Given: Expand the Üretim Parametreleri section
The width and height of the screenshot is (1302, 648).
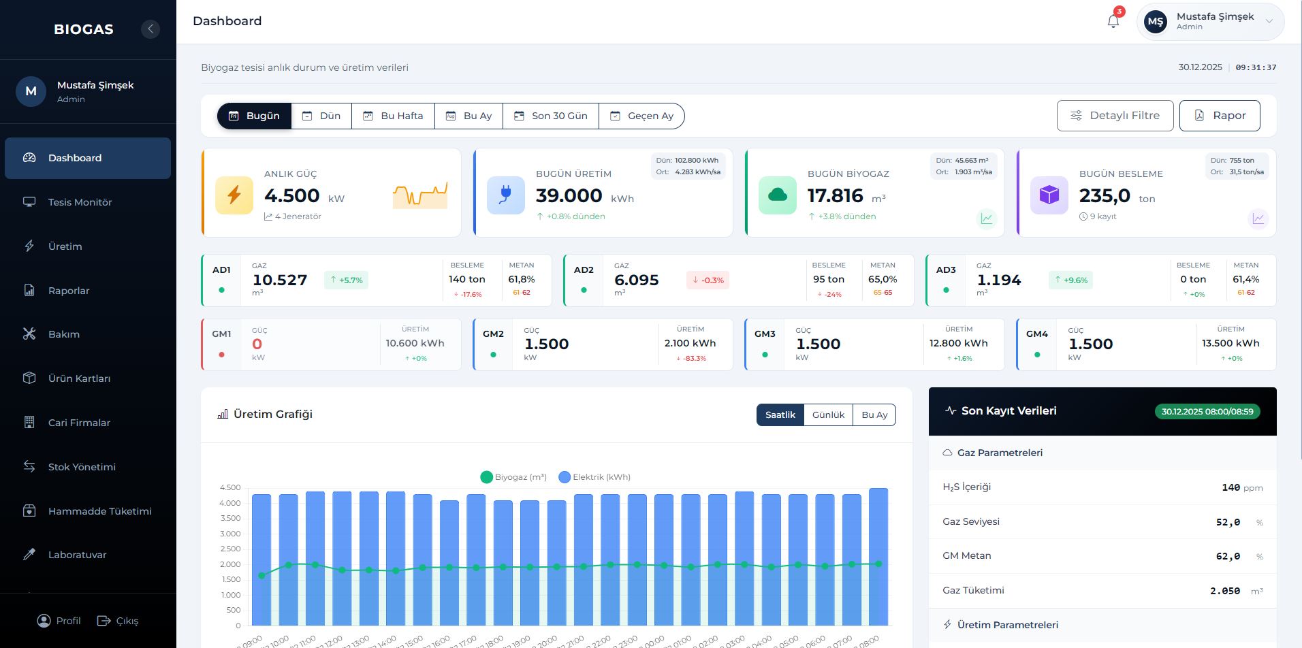Looking at the screenshot, I should coord(1008,624).
